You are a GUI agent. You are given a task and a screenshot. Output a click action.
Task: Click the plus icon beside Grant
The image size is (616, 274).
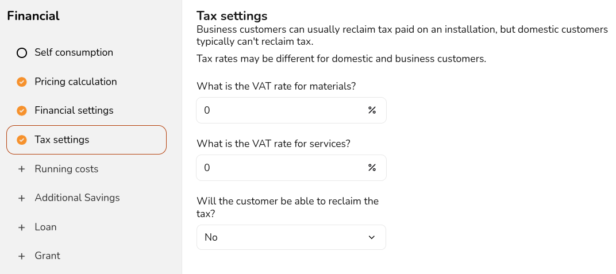tap(22, 256)
